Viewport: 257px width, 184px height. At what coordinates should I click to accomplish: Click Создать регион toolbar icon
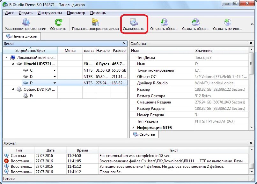tap(227, 22)
